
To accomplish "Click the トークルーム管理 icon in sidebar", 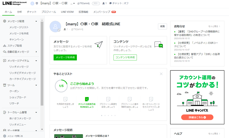I will click(x=5, y=112).
